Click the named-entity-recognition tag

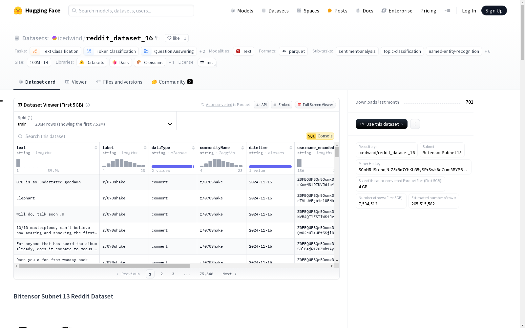coord(454,51)
